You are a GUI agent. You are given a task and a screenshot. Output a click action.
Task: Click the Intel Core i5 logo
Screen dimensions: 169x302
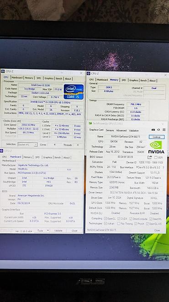click(74, 92)
